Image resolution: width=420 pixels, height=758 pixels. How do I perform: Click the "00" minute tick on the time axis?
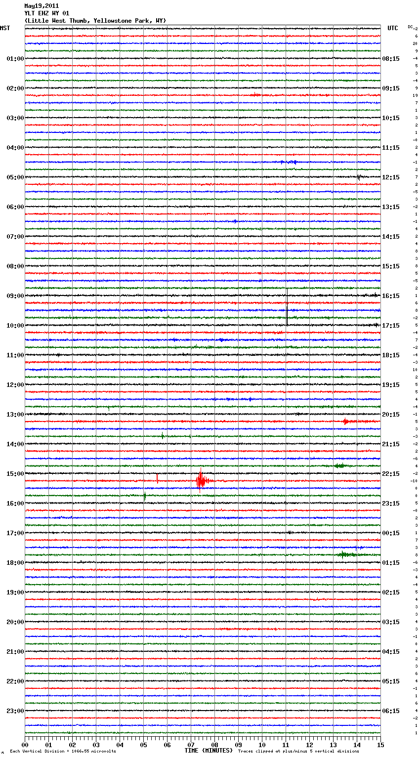tap(25, 745)
